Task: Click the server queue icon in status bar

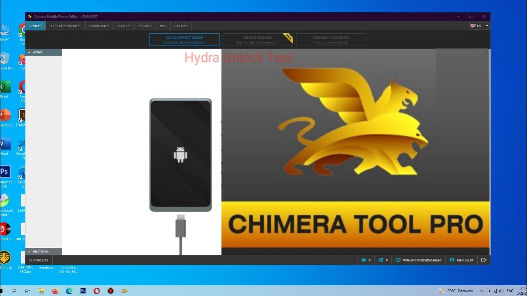Action: tap(381, 260)
